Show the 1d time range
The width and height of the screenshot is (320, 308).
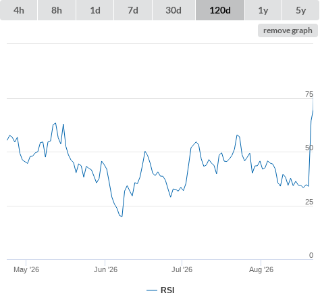(95, 10)
